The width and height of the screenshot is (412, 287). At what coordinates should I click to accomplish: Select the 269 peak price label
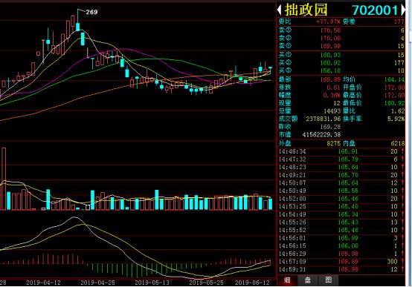[x=91, y=12]
